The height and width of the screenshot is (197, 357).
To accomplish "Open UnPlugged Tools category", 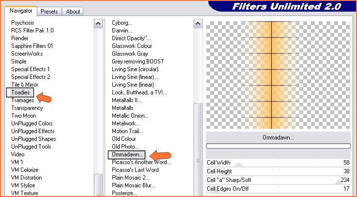I will pyautogui.click(x=31, y=147).
